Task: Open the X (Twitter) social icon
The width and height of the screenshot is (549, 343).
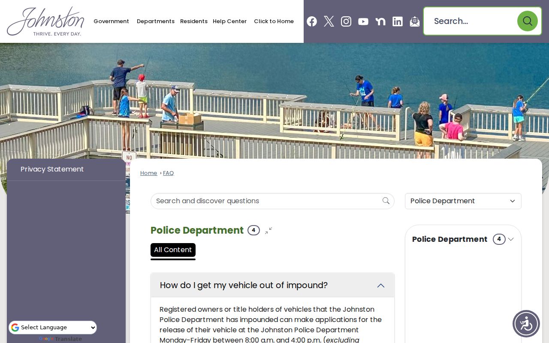Action: pos(329,21)
